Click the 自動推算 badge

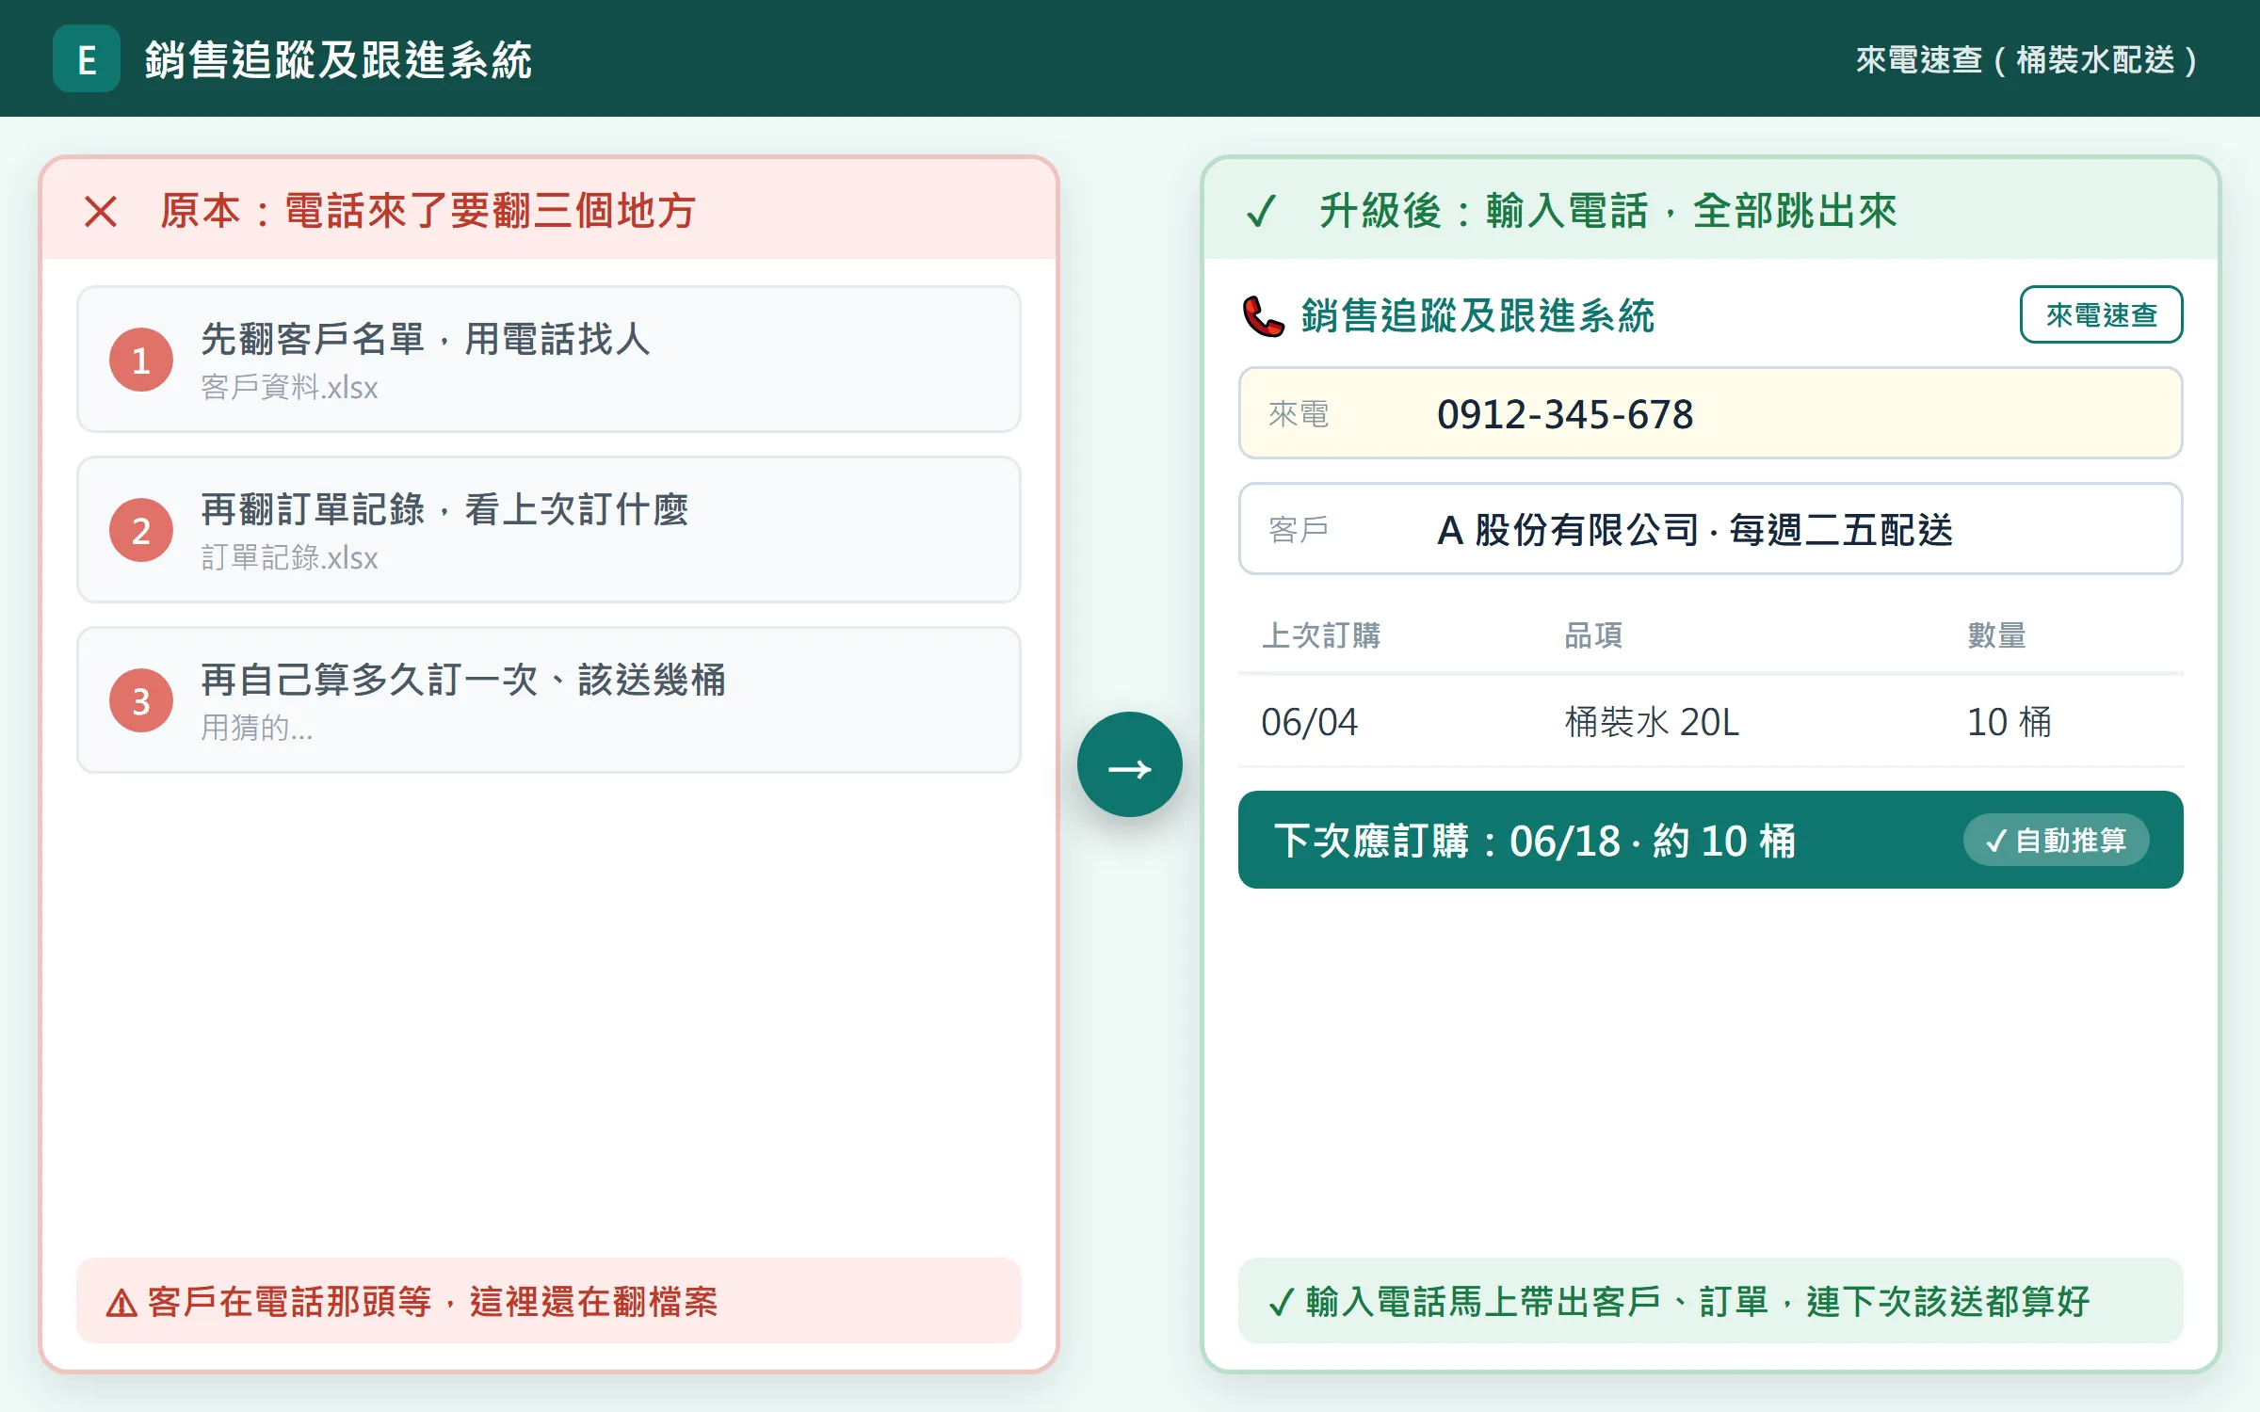[2056, 840]
